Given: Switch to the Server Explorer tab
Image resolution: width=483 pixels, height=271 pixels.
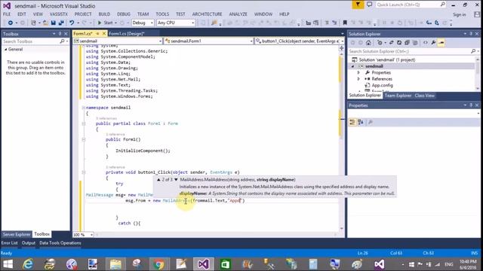Looking at the screenshot, I should pos(17,234).
